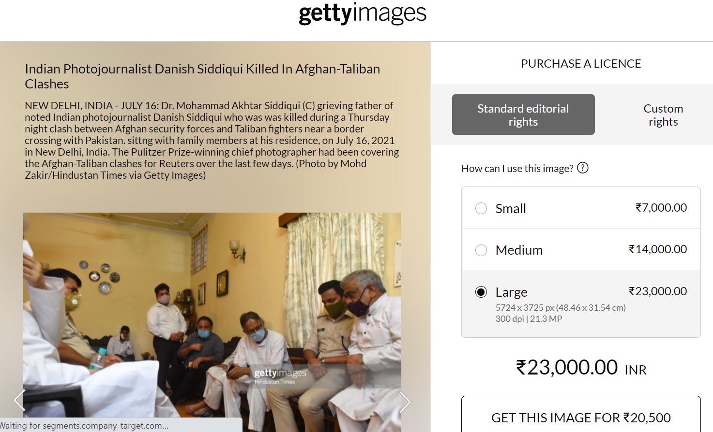Open the 'How can I use this image?' link
Image resolution: width=713 pixels, height=432 pixels.
point(517,168)
